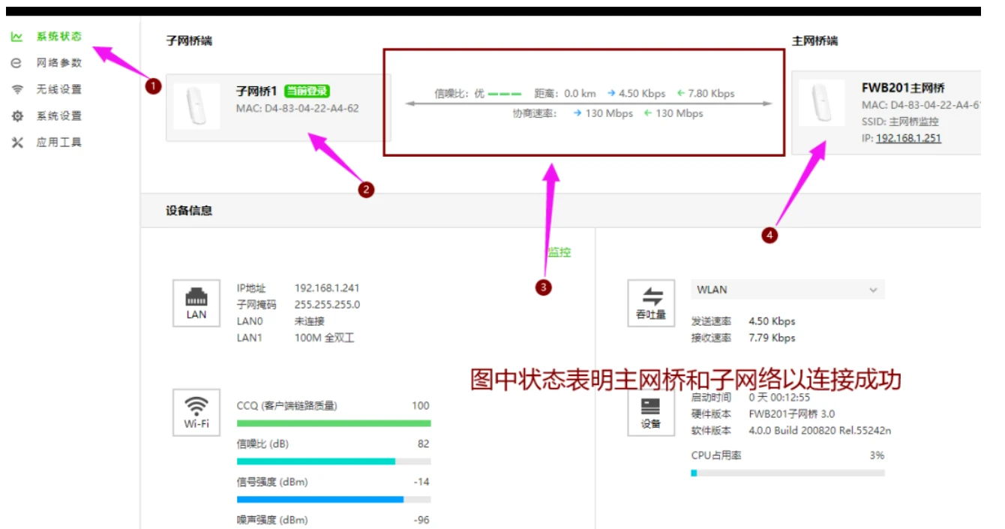1005x529 pixels.
Task: Click the Wi-Fi signal icon box
Action: 196,412
